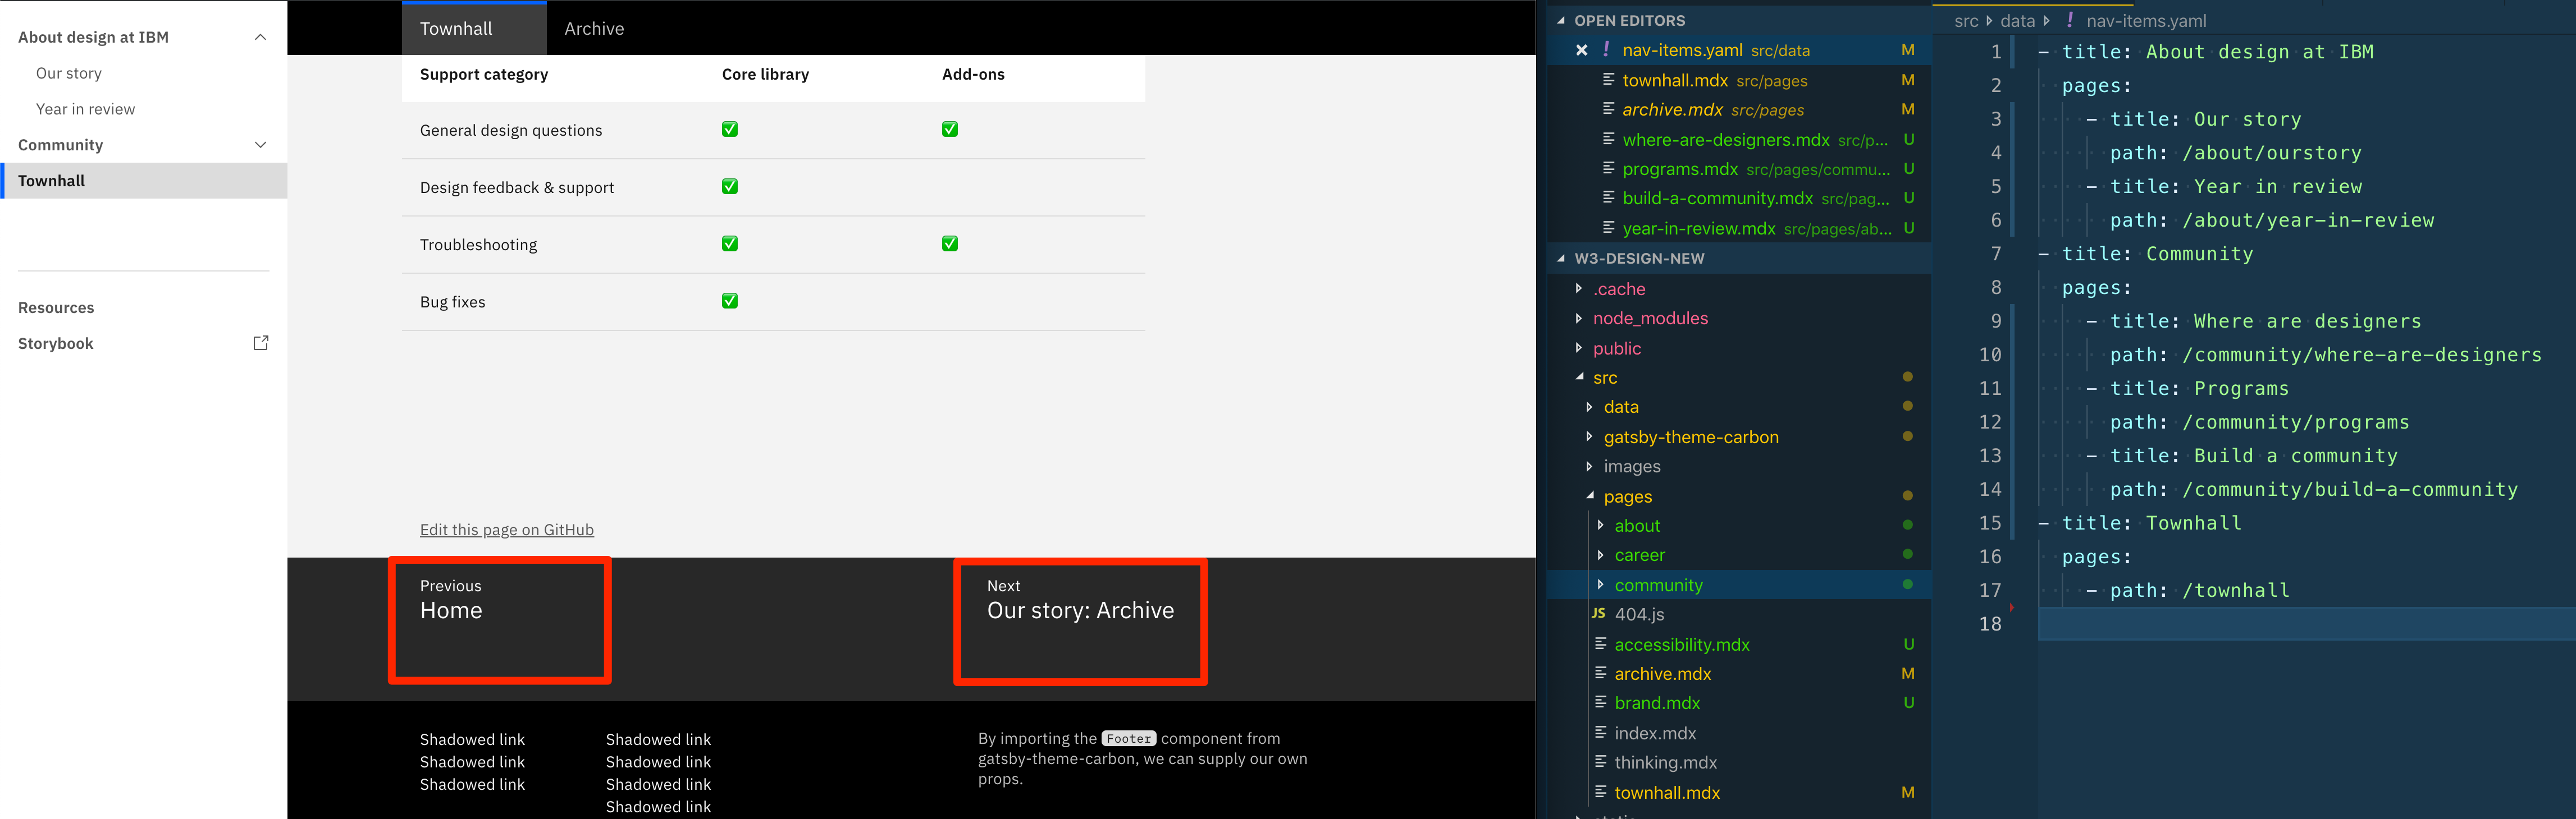Click the U badge next to where-are-designers.mdx
Screen dimensions: 2576x819
coord(1909,140)
